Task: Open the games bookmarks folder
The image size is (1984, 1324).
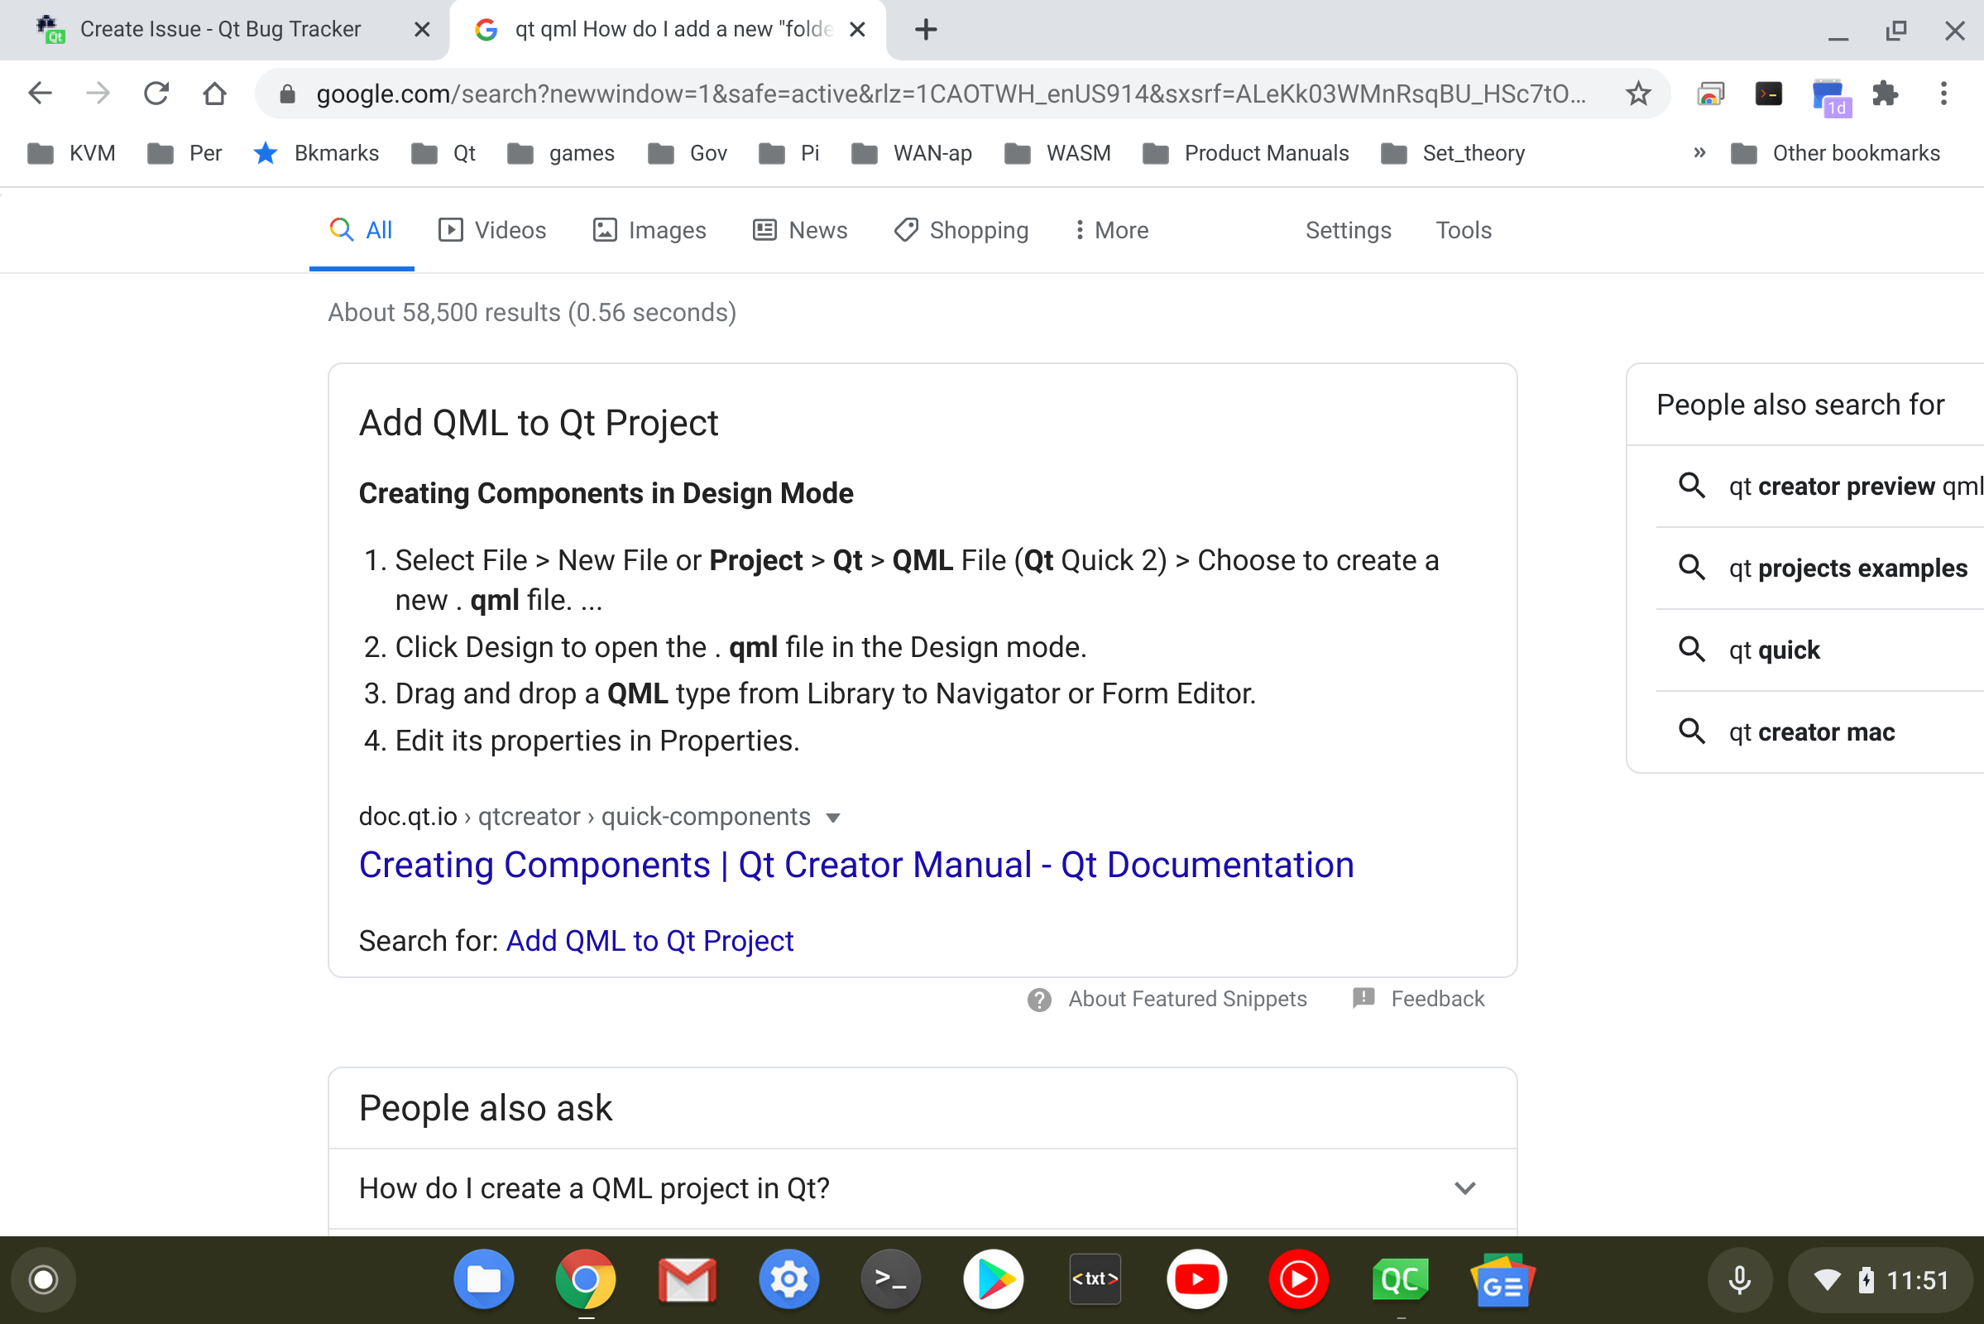Action: tap(561, 153)
